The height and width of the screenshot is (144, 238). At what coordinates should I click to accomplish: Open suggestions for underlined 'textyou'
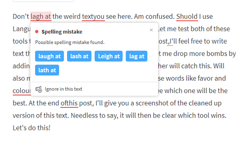pos(93,16)
